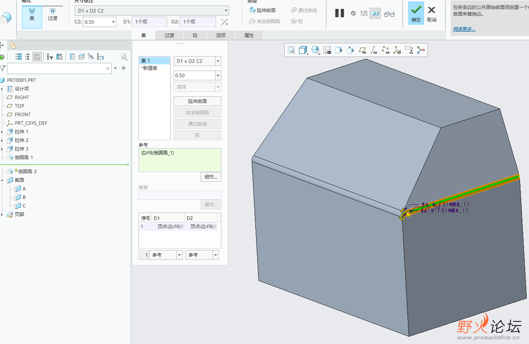This screenshot has height=344, width=529.
Task: Switch to the 段 tab
Action: tap(195, 35)
